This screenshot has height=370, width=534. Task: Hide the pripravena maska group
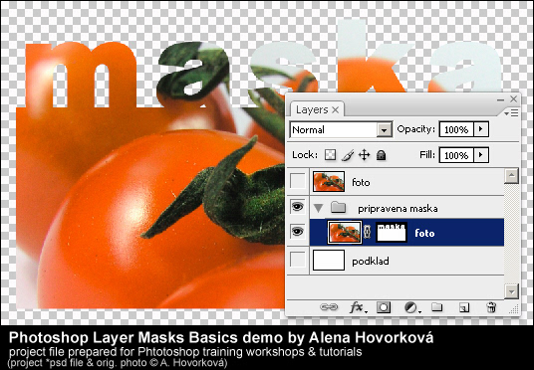click(x=298, y=207)
